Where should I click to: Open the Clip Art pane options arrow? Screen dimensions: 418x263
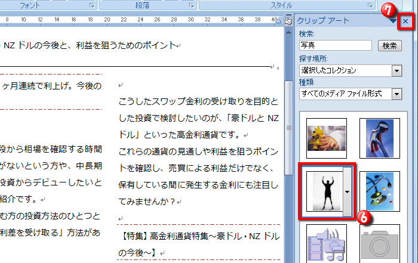393,21
